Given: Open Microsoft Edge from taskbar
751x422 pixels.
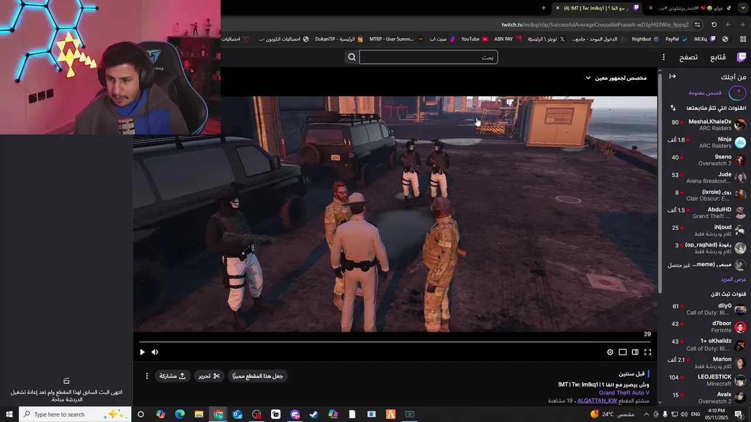Looking at the screenshot, I should click(x=180, y=414).
